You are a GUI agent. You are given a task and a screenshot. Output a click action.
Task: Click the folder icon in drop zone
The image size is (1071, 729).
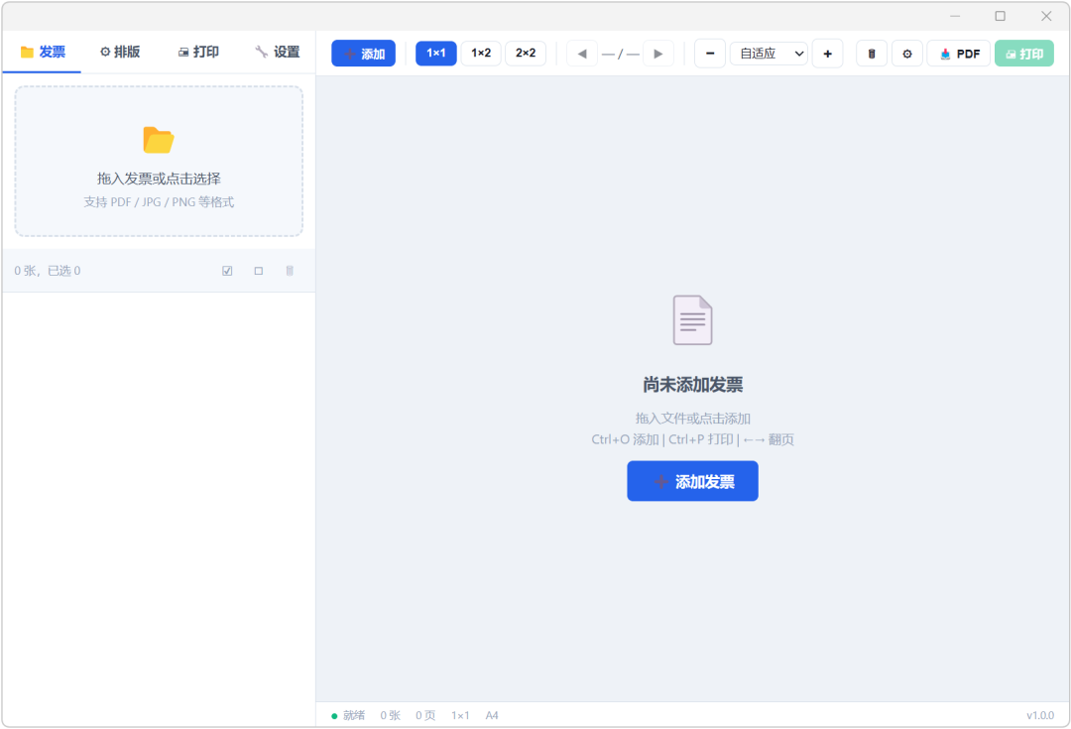pyautogui.click(x=159, y=140)
